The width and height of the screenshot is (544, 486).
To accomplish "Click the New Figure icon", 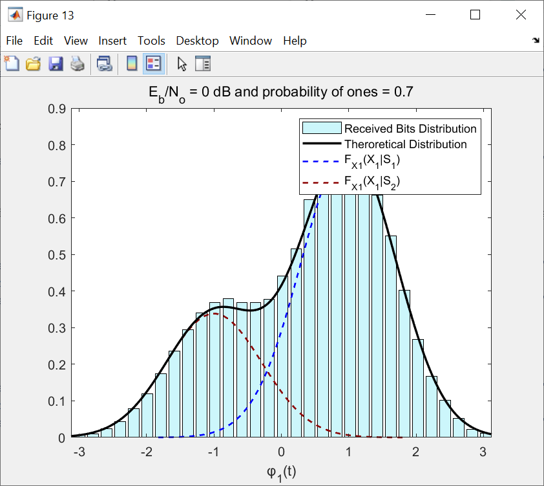I will point(12,64).
